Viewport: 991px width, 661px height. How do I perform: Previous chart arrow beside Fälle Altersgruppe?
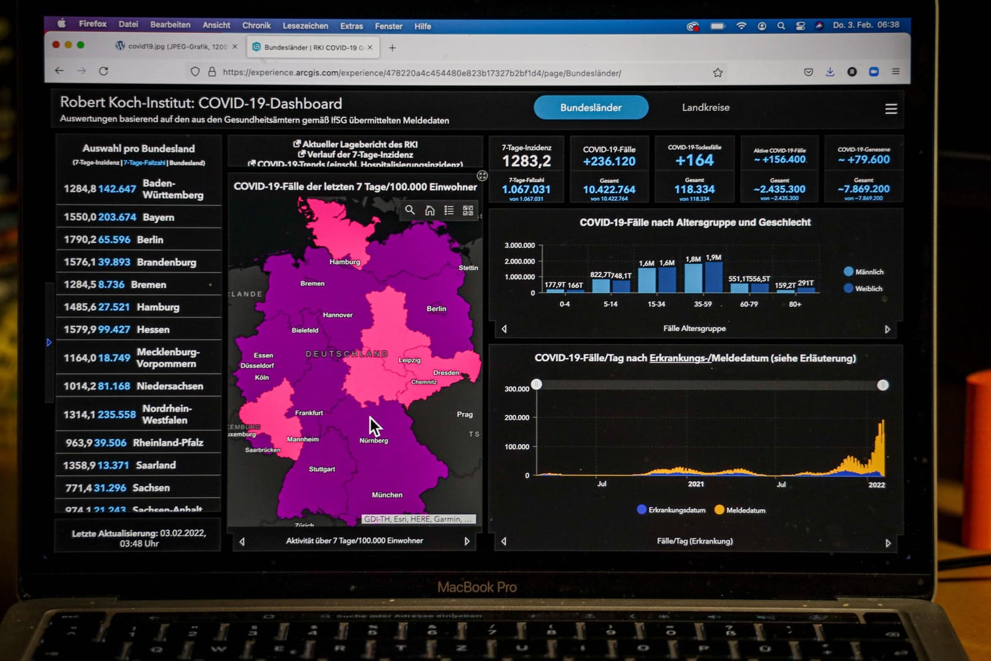point(504,329)
